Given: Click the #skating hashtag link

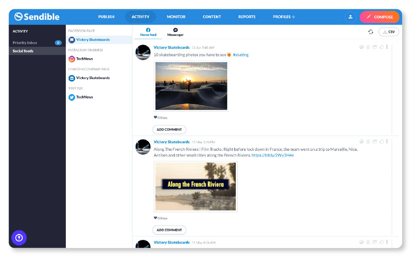Looking at the screenshot, I should [x=241, y=55].
